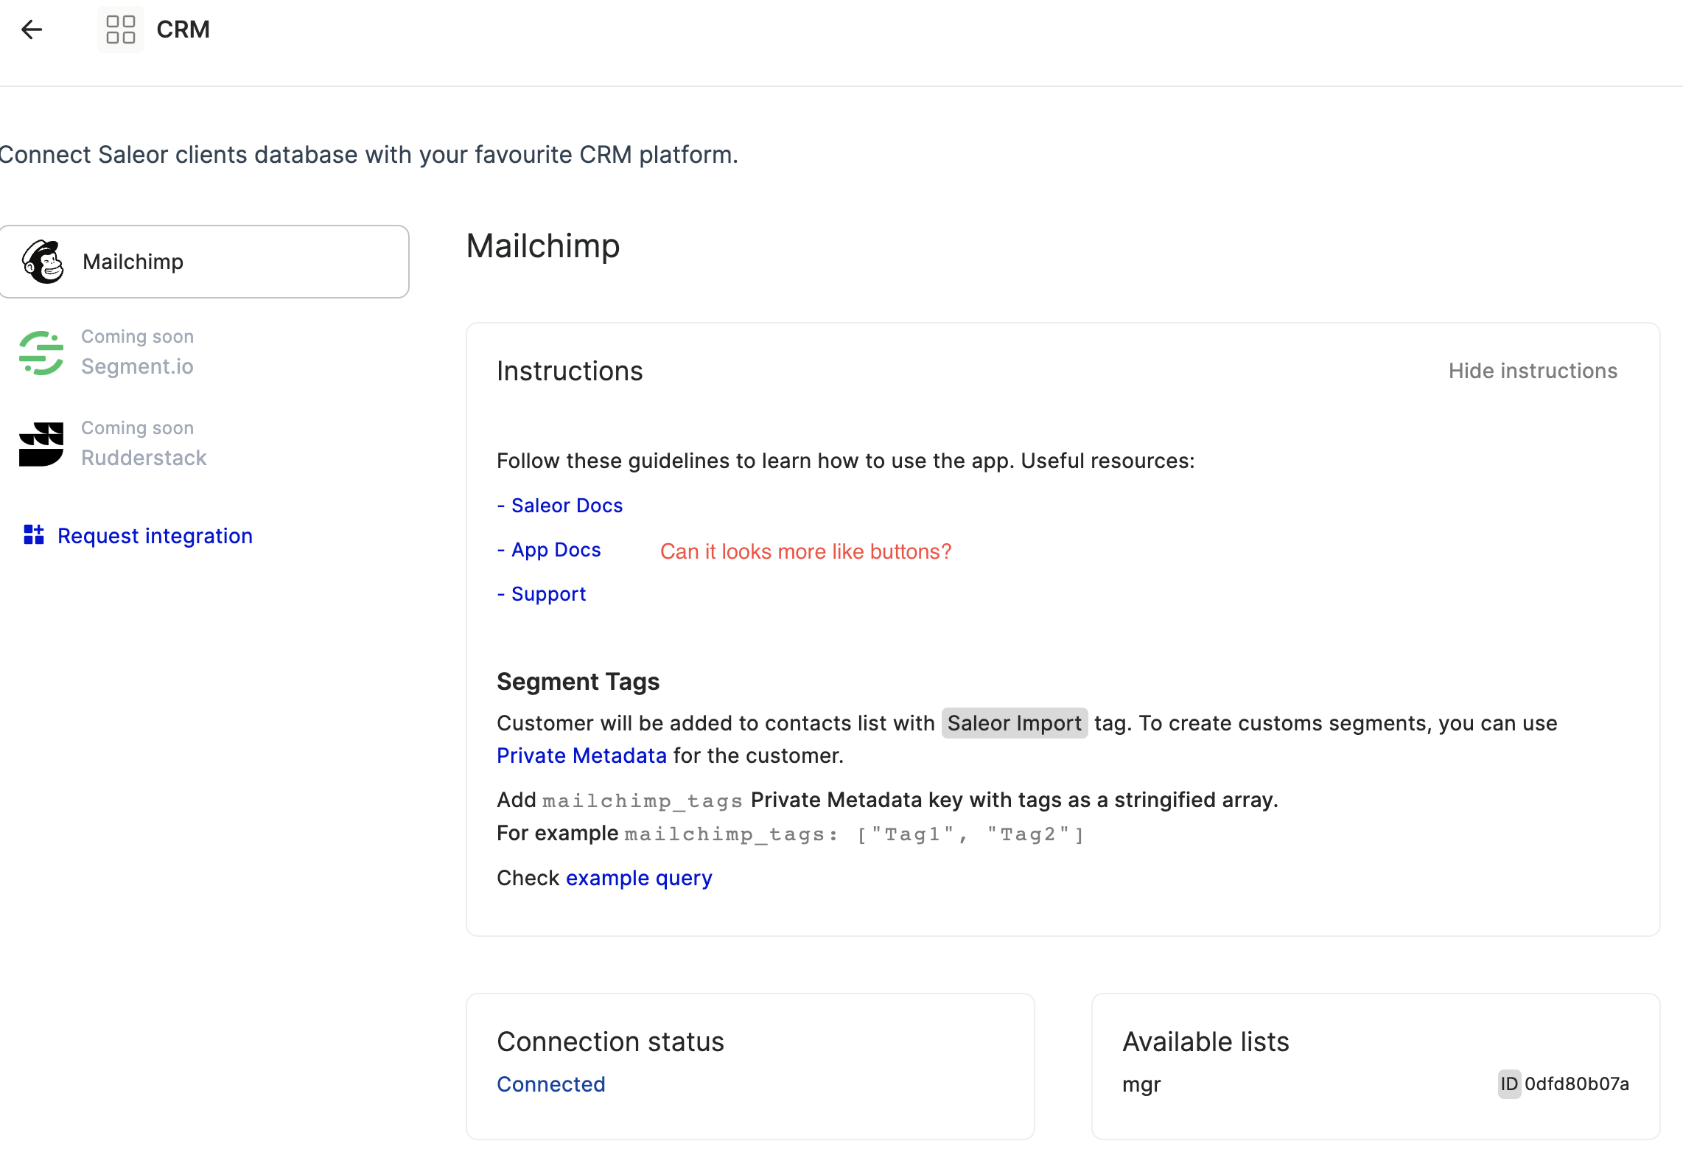1683x1169 pixels.
Task: Click the CRM app grid icon
Action: coord(120,29)
